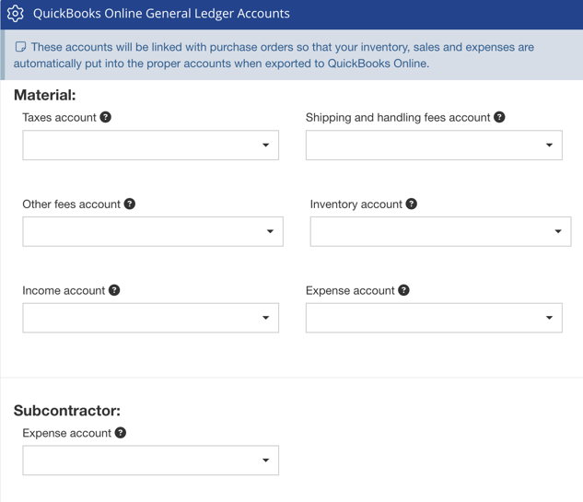The image size is (583, 502).
Task: Open the Inventory account help tooltip icon
Action: pos(412,204)
